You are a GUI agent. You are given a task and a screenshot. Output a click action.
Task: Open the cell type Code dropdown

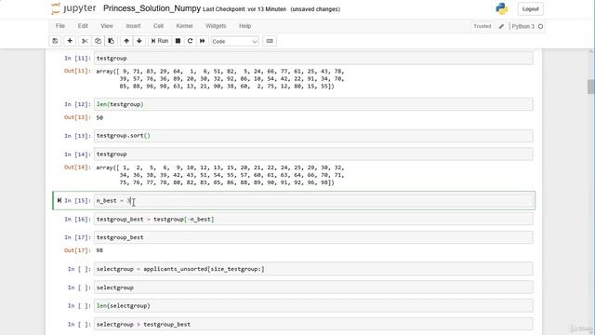click(x=235, y=41)
